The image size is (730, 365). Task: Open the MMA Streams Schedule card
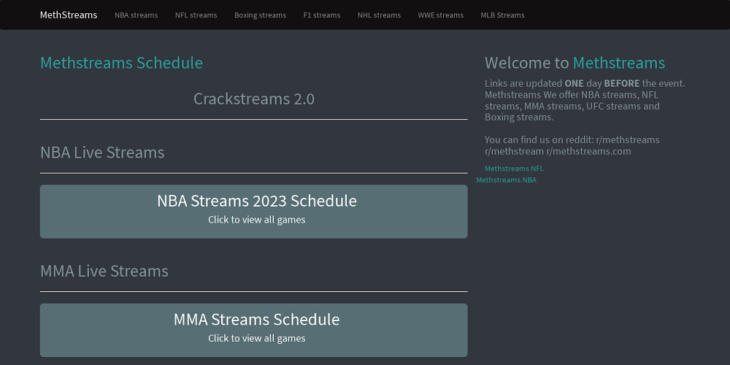click(254, 330)
